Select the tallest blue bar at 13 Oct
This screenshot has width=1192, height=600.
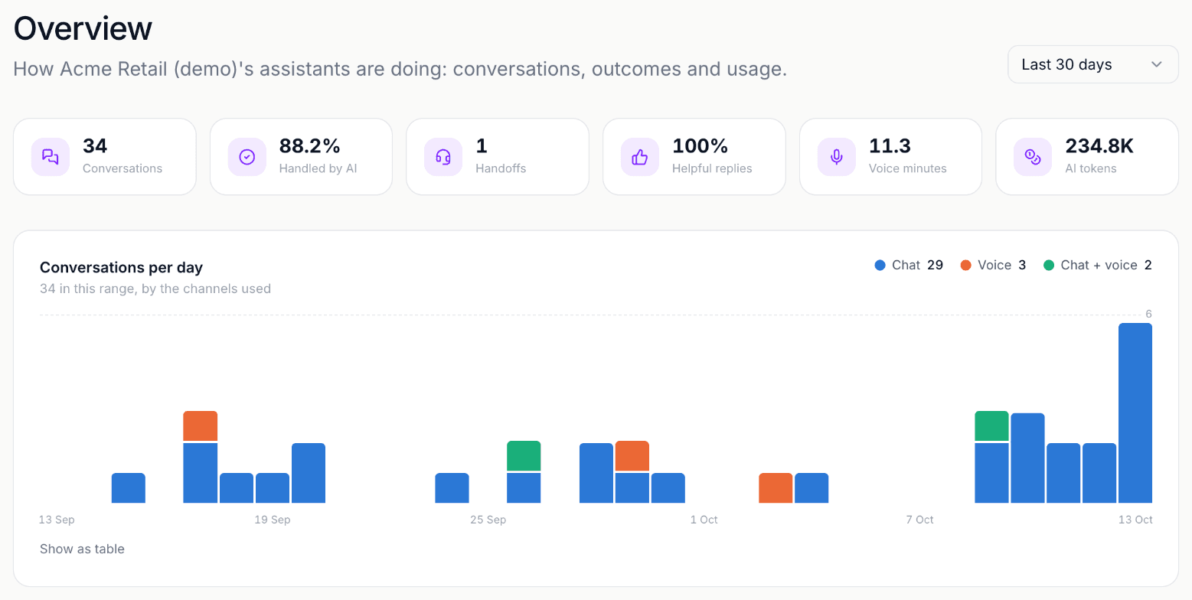point(1135,412)
